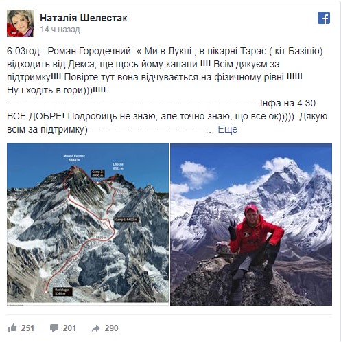Screen dimensions: 341x342
Task: Click the share arrow icon
Action: (96, 328)
